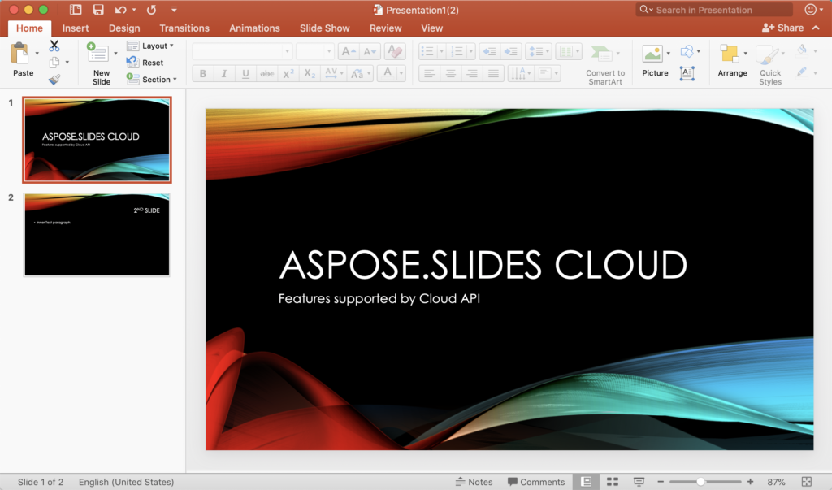The width and height of the screenshot is (832, 490).
Task: Clear all text formatting
Action: pyautogui.click(x=394, y=51)
